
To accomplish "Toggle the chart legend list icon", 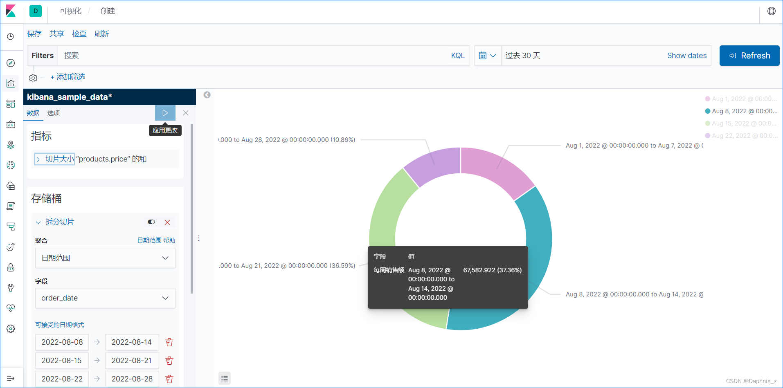I will coord(225,379).
